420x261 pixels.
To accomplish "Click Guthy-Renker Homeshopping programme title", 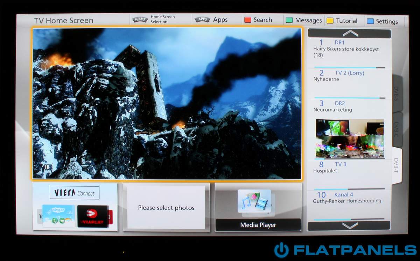I will [347, 201].
